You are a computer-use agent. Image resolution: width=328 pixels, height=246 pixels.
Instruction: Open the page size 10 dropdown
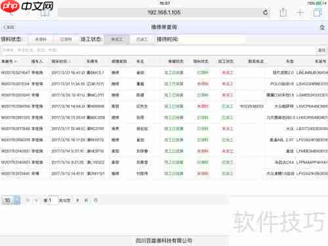coord(11,200)
